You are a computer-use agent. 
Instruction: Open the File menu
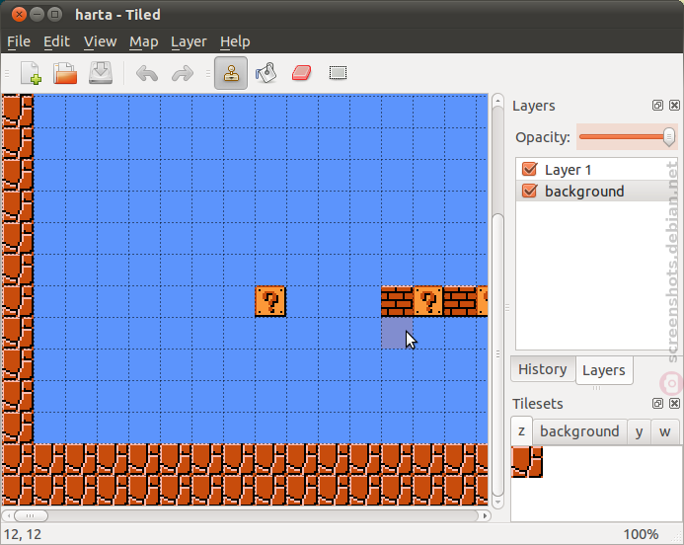19,41
